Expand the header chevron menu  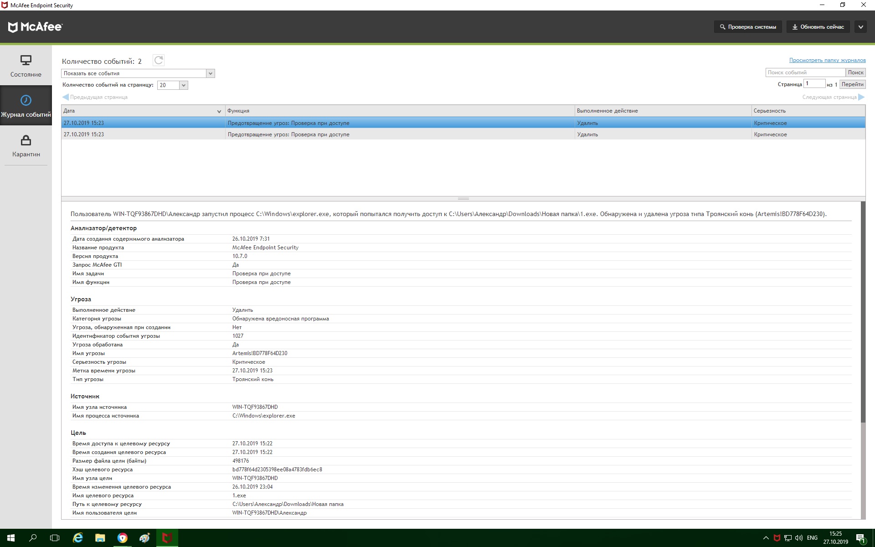pos(860,27)
